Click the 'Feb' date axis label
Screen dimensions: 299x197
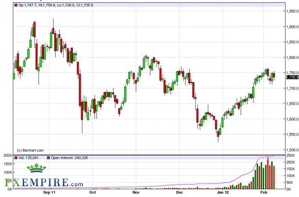(x=264, y=192)
